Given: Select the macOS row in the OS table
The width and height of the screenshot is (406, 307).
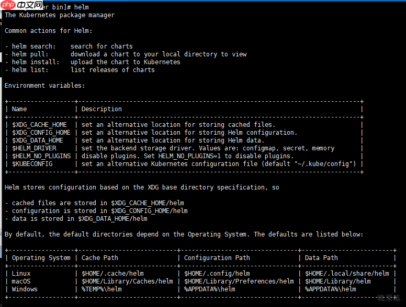Looking at the screenshot, I should click(x=21, y=281).
